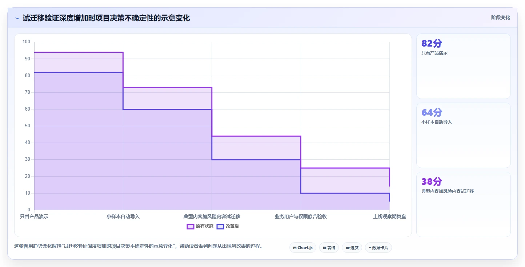Click x-axis label 只看产品演示

pyautogui.click(x=34, y=216)
